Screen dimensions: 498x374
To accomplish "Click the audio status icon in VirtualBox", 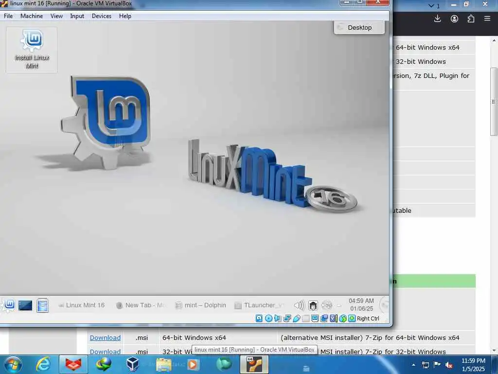I will tap(278, 318).
